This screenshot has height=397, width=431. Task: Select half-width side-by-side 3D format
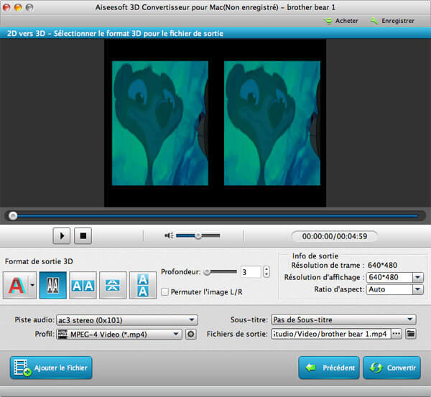[52, 285]
